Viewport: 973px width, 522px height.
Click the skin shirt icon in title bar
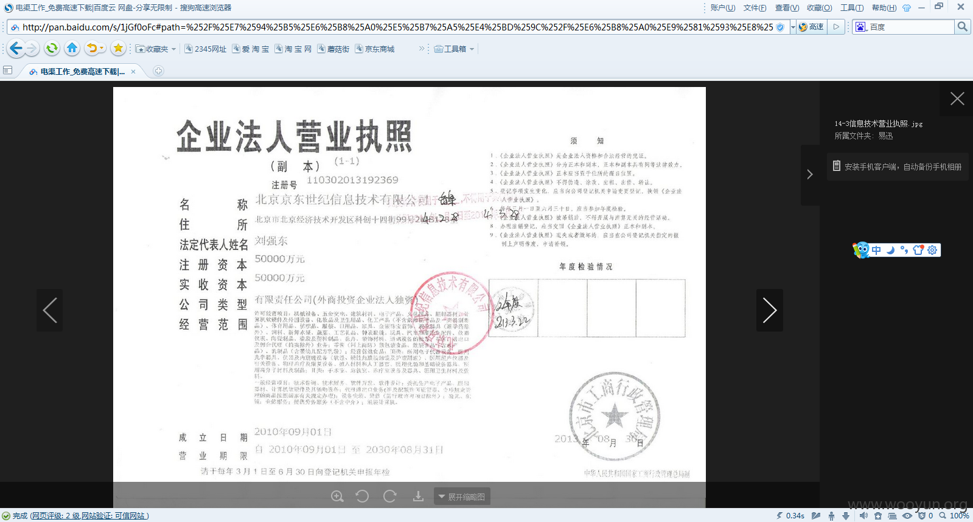click(x=907, y=8)
